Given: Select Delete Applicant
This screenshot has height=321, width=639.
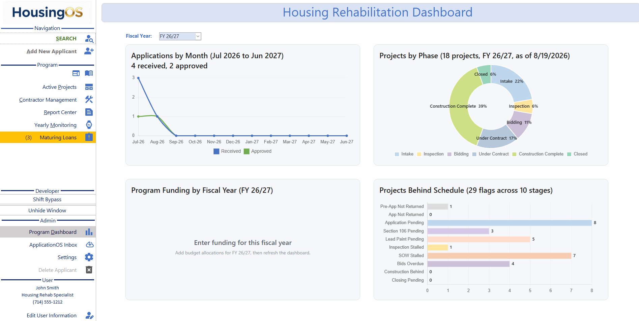Looking at the screenshot, I should click(57, 270).
